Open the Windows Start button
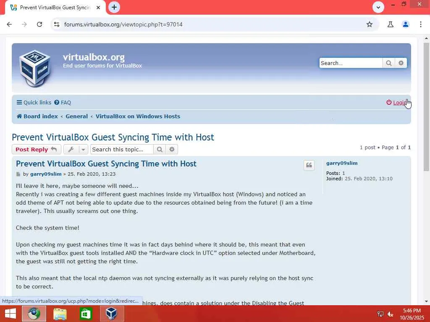The height and width of the screenshot is (322, 430). click(10, 314)
